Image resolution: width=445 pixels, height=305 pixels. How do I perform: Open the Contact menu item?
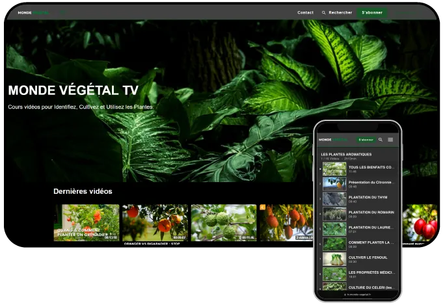coord(305,12)
